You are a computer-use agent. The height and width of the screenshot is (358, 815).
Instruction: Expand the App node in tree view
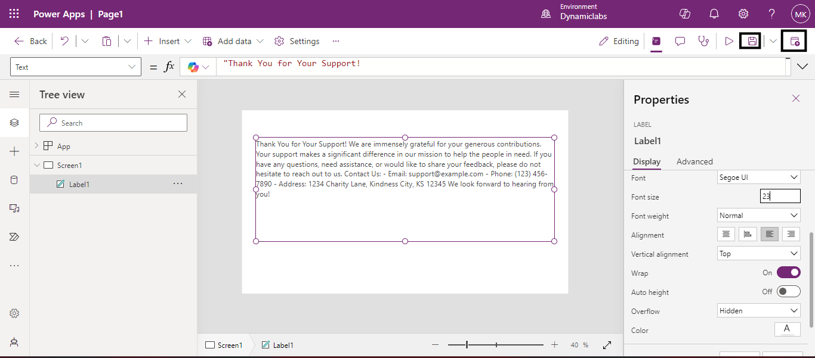pos(36,146)
